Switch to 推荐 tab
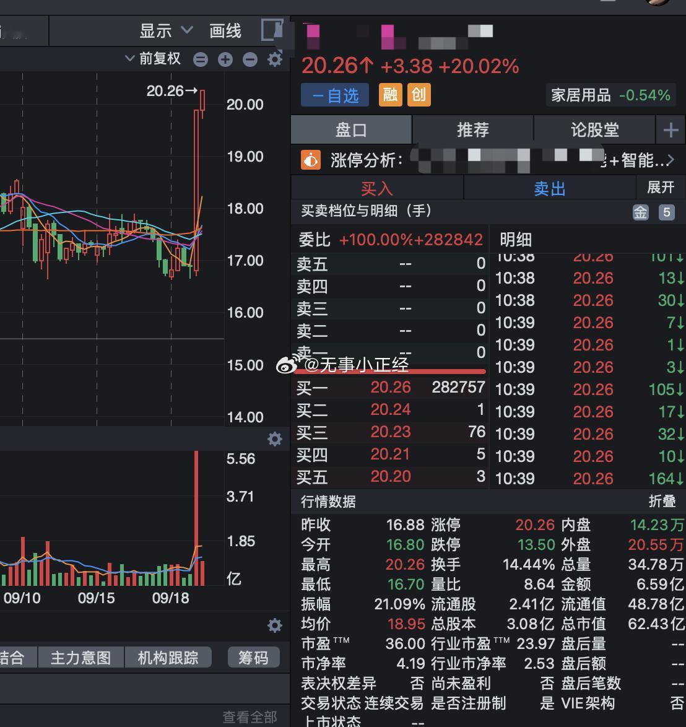This screenshot has height=727, width=686. tap(473, 130)
